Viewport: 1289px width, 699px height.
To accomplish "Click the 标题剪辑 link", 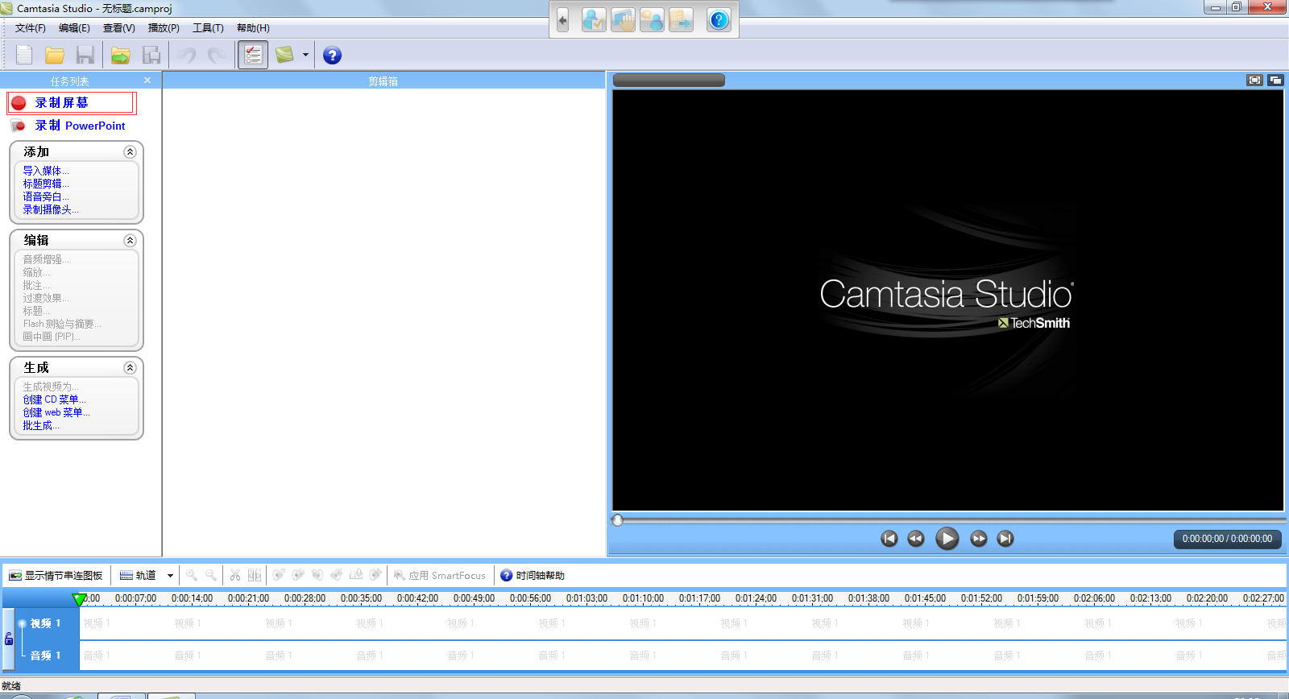I will (46, 184).
